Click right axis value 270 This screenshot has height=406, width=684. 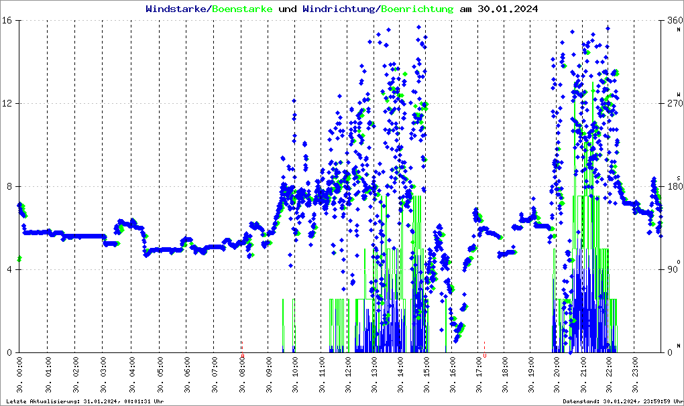[x=675, y=104]
